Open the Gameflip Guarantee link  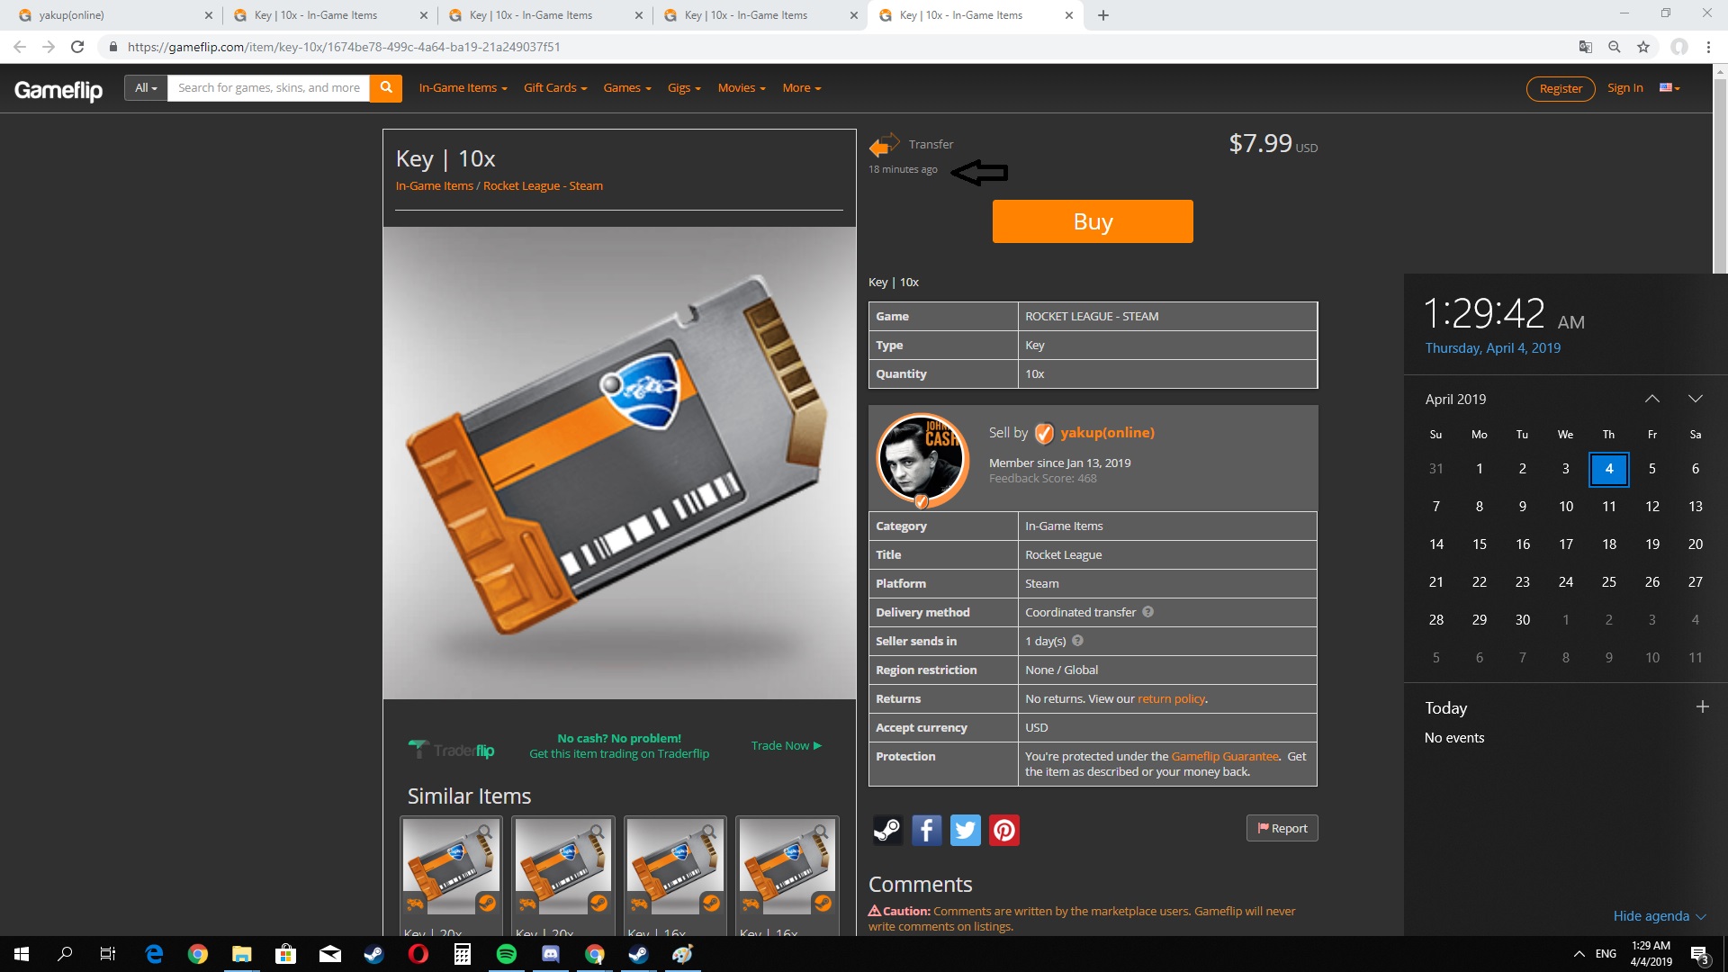(1224, 756)
